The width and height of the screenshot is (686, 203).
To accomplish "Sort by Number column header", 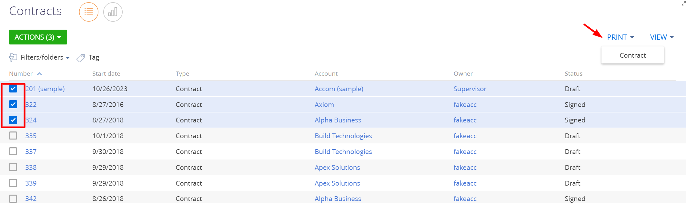I will [21, 73].
